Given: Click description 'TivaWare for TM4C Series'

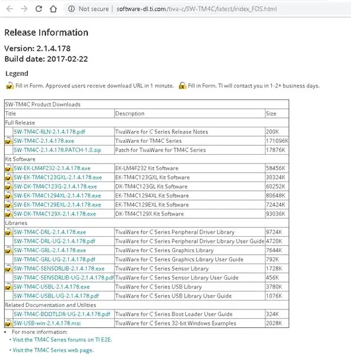Looking at the screenshot, I should [148, 141].
